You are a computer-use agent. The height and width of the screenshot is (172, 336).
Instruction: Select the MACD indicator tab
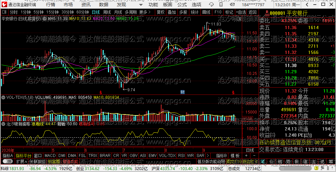[x=50, y=155]
